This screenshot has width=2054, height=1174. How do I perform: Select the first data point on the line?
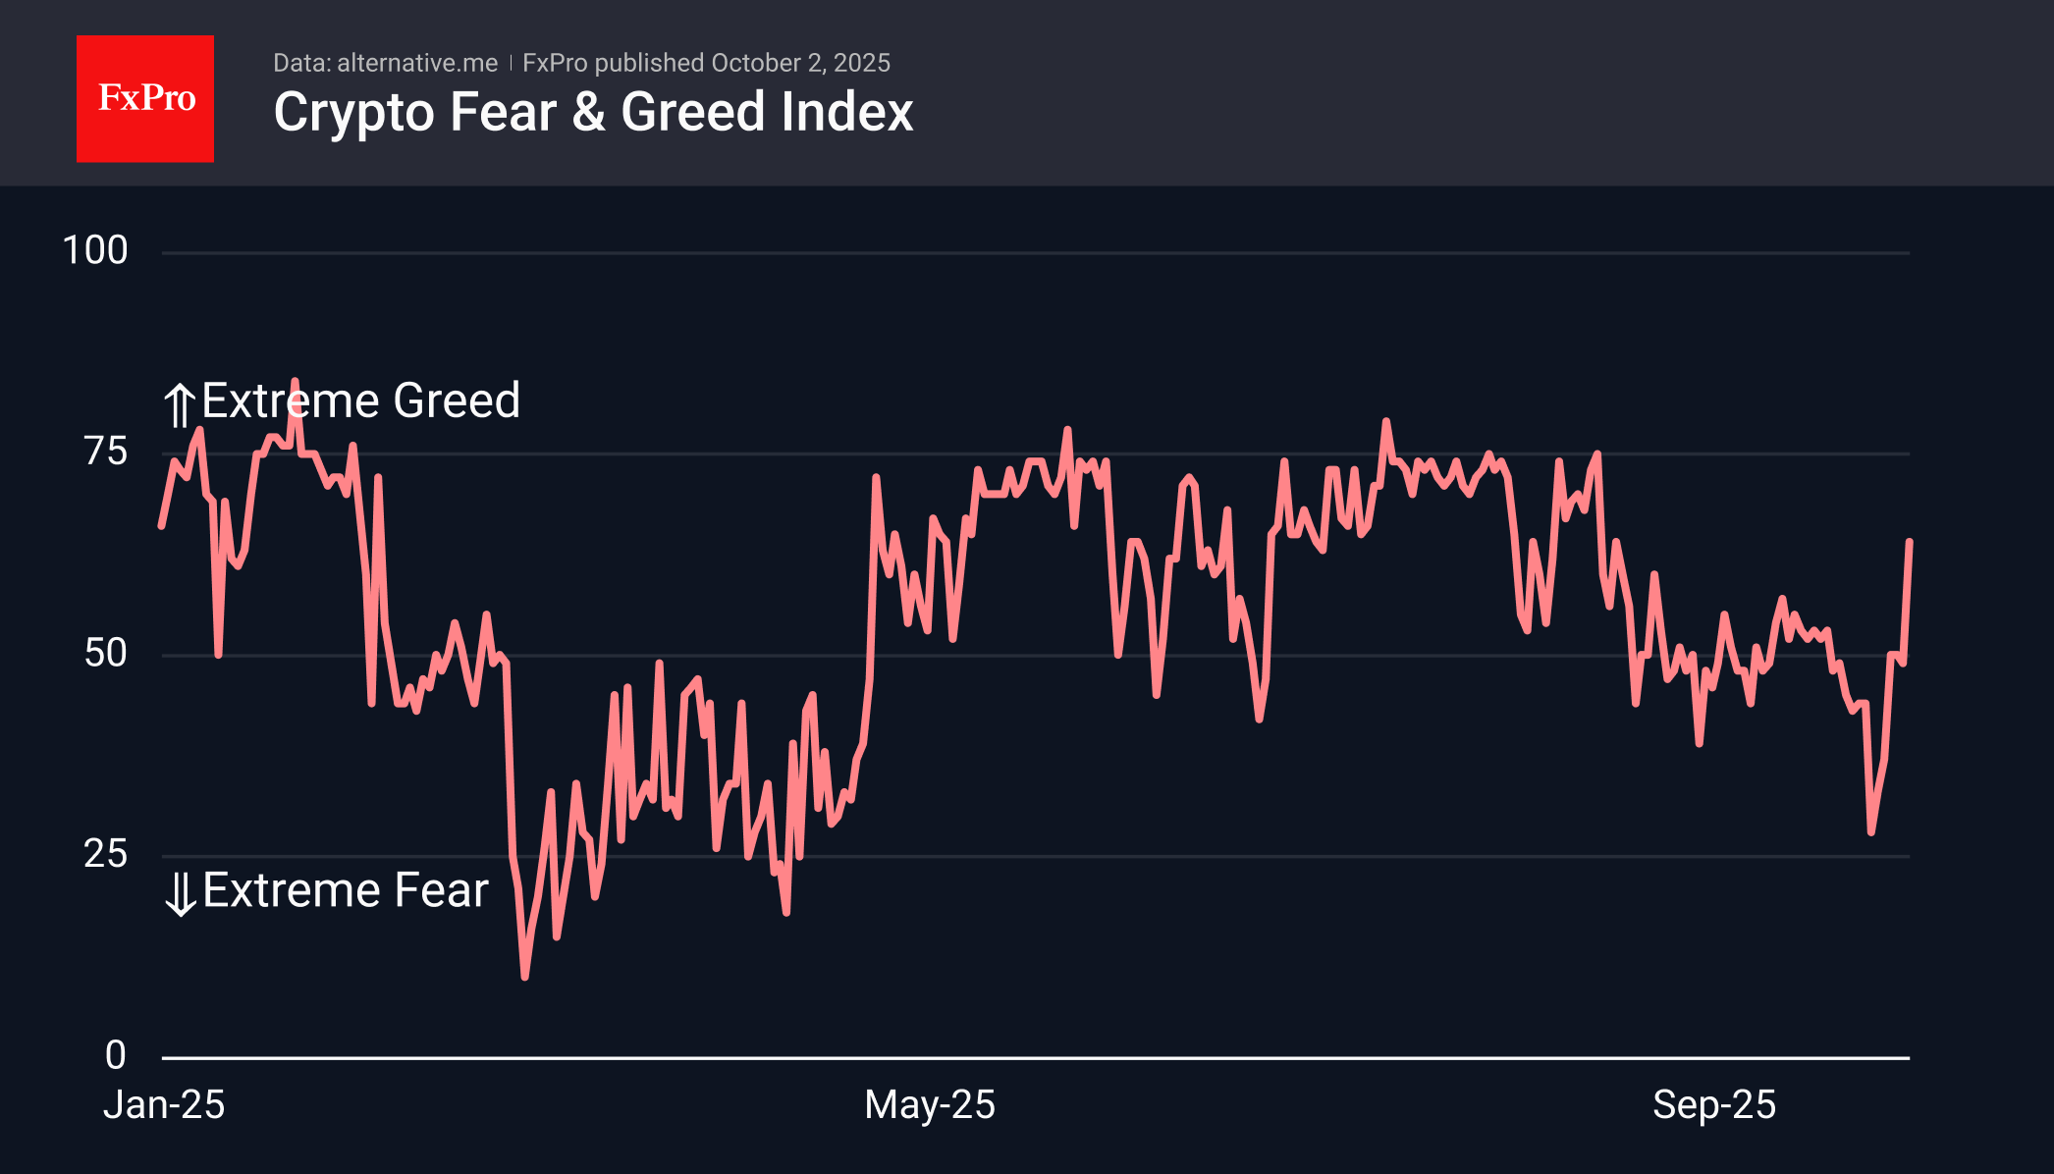click(x=162, y=526)
